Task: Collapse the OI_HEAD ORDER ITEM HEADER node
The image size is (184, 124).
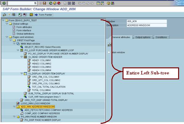Action: click(x=22, y=57)
